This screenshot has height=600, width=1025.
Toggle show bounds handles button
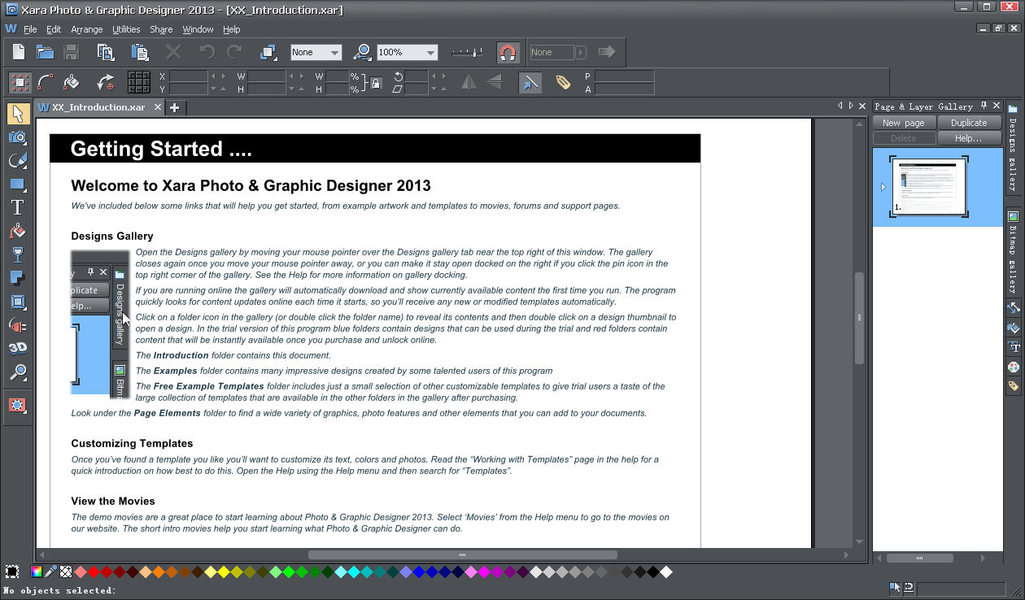(20, 82)
